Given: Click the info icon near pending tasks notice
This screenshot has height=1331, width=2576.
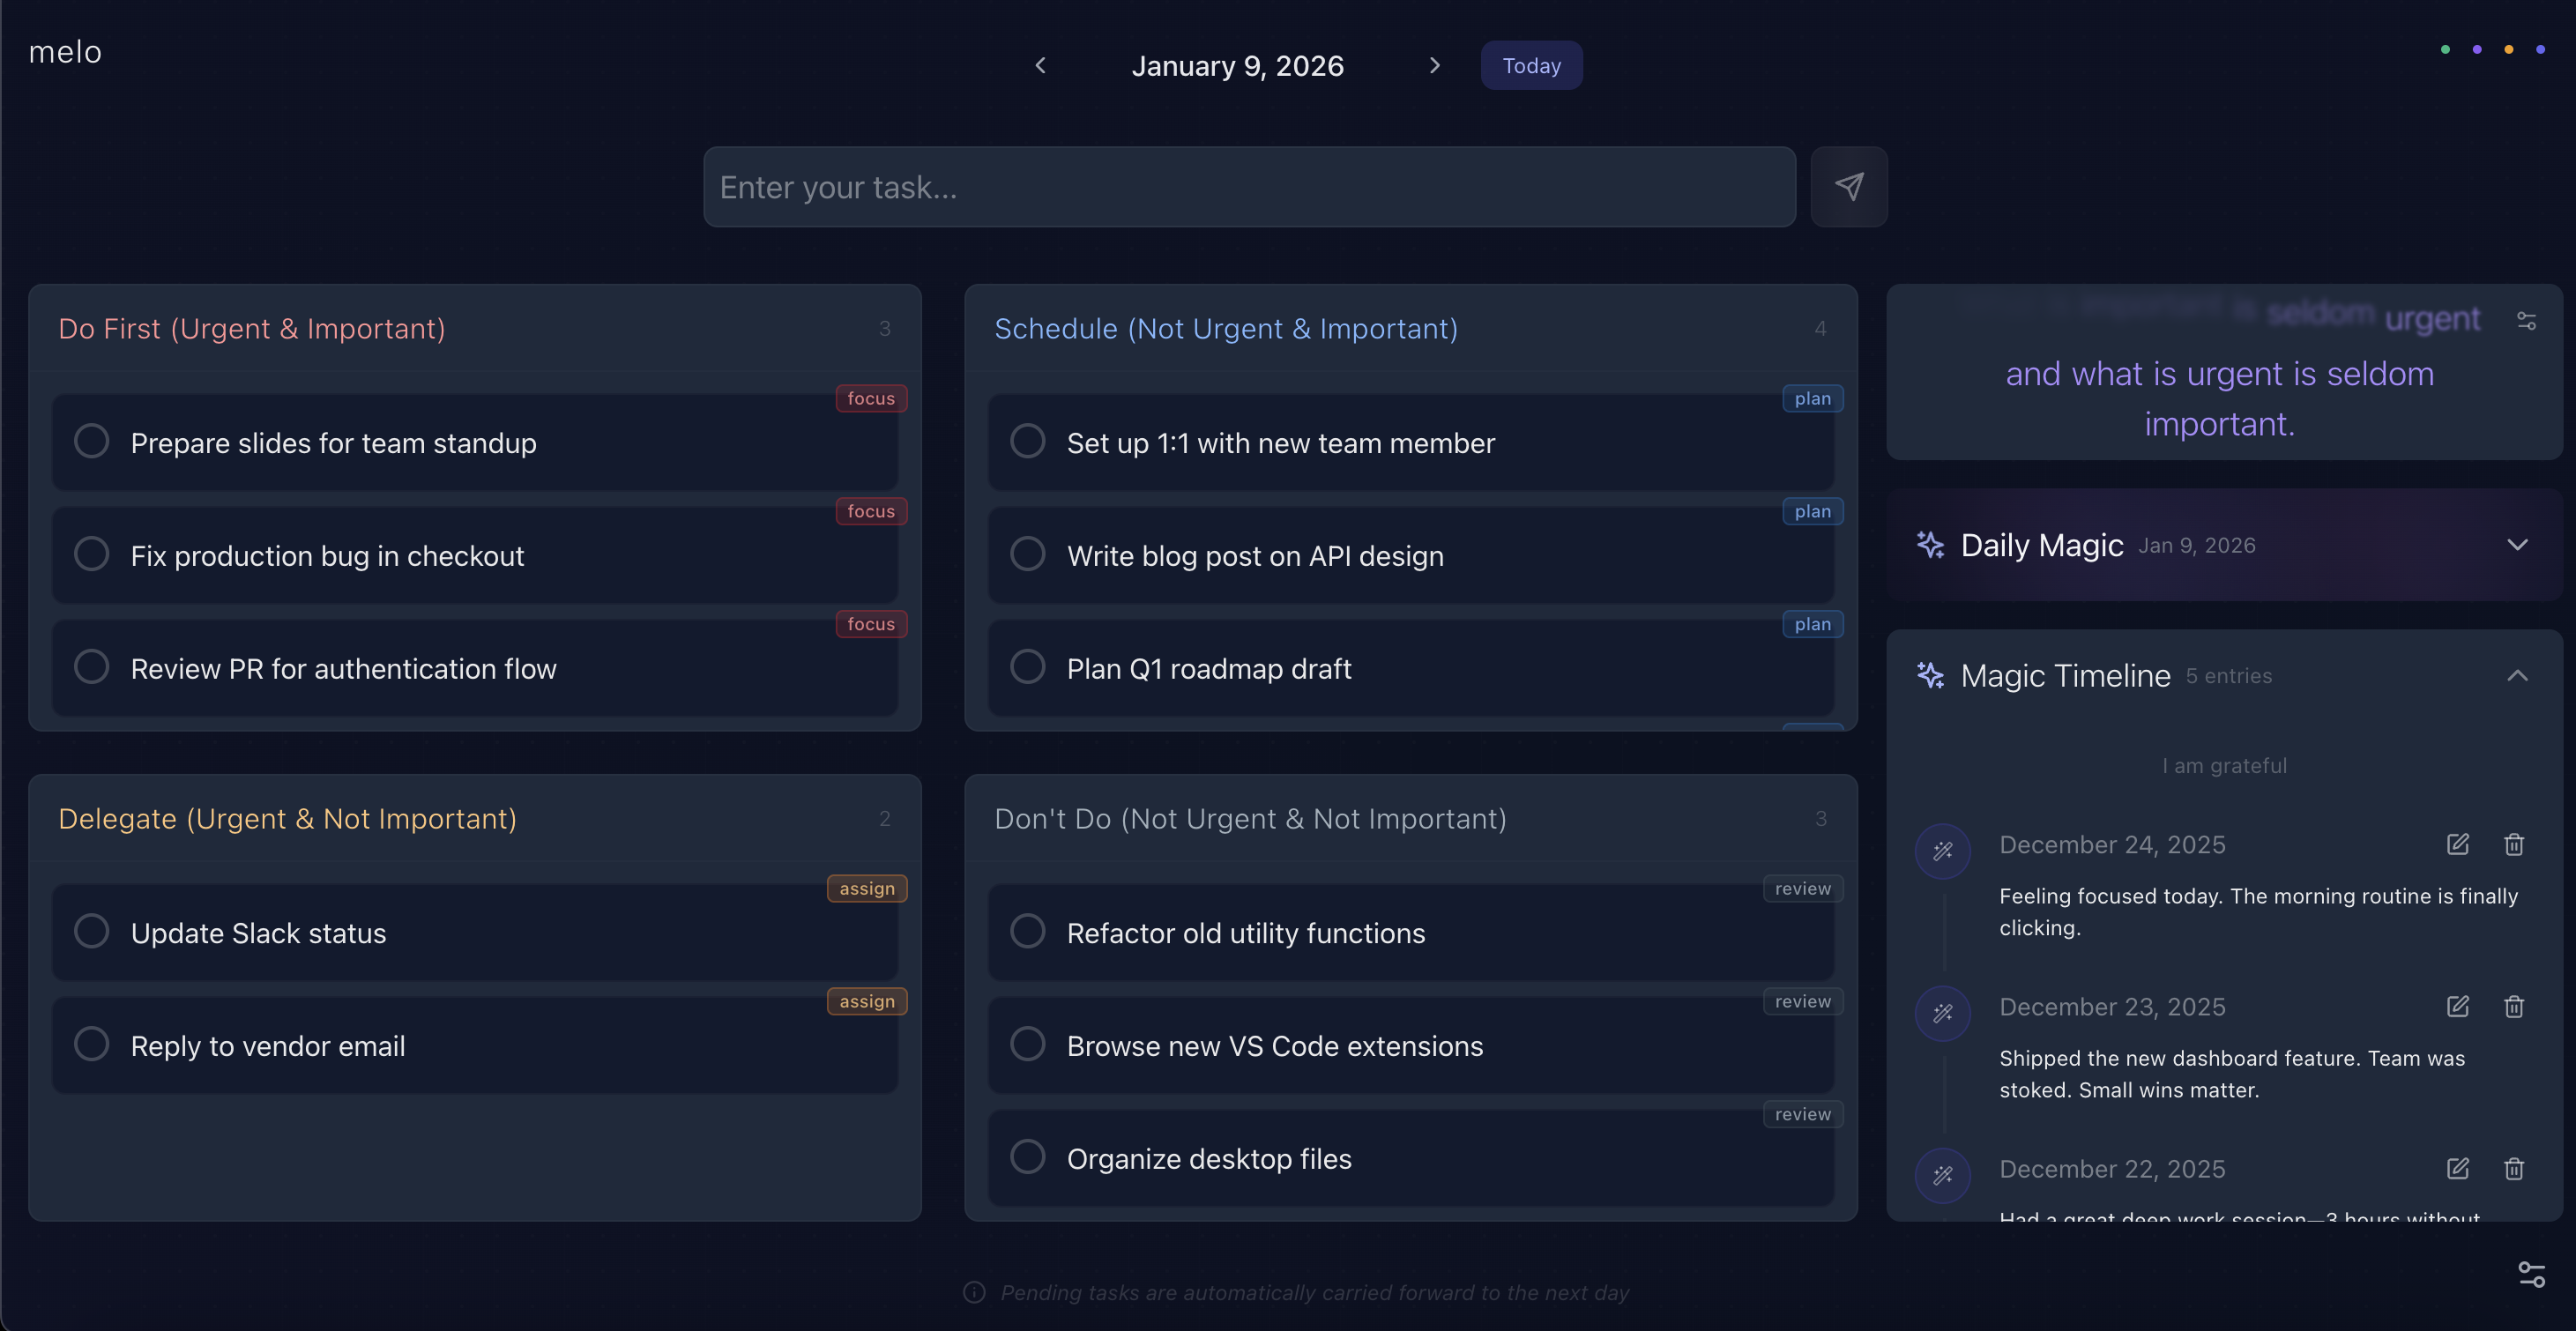Looking at the screenshot, I should [973, 1292].
